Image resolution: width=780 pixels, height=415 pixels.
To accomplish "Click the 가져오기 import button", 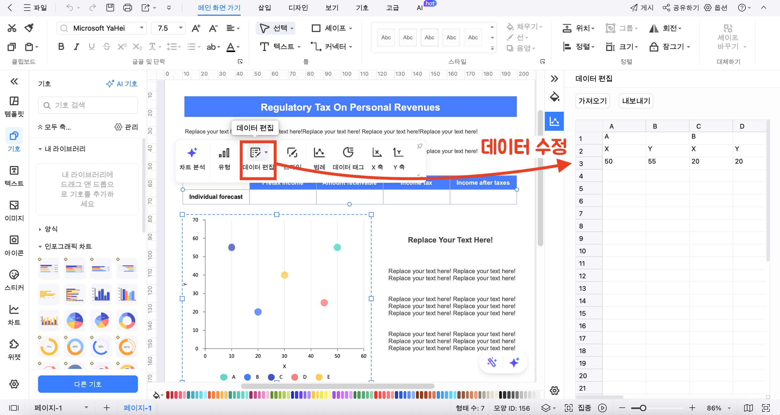I will (592, 101).
